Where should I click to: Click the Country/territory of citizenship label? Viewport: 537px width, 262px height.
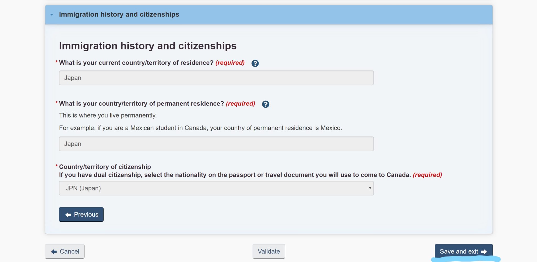click(105, 167)
